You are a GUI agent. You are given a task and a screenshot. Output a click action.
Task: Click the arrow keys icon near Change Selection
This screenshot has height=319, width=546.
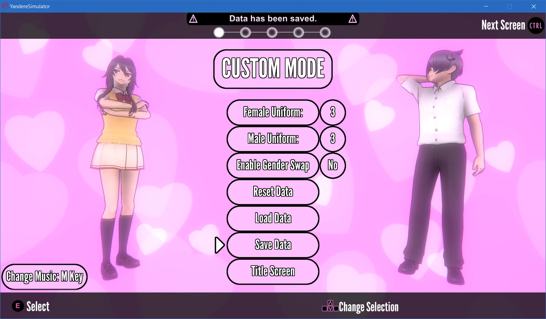pos(330,306)
